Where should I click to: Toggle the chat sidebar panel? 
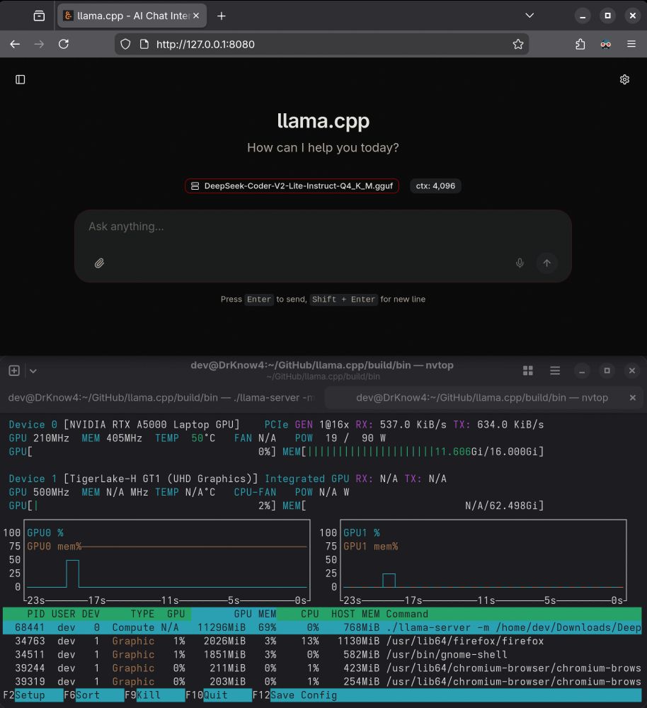click(21, 79)
